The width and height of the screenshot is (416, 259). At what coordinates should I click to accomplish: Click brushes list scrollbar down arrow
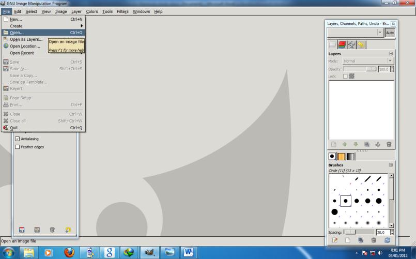391,225
